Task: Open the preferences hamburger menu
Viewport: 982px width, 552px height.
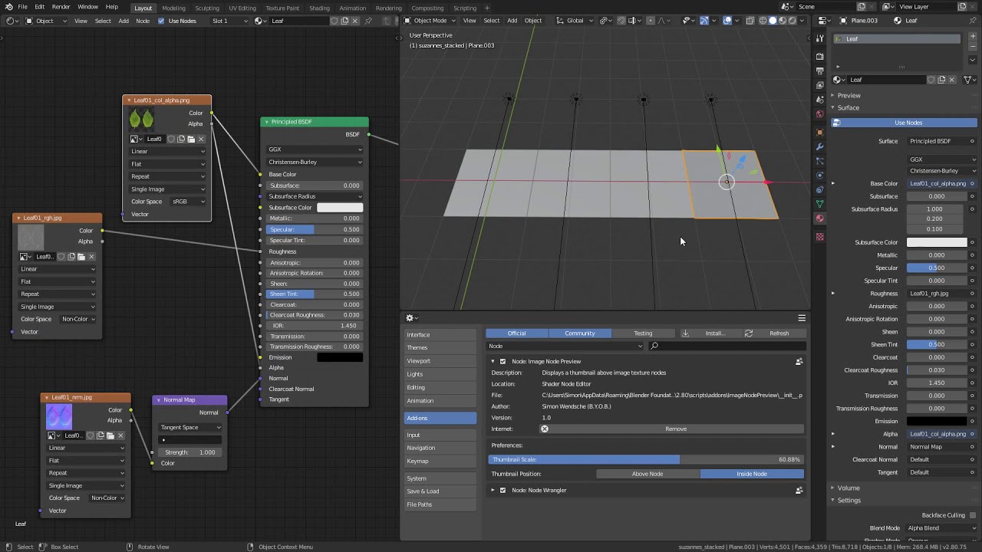Action: tap(802, 318)
